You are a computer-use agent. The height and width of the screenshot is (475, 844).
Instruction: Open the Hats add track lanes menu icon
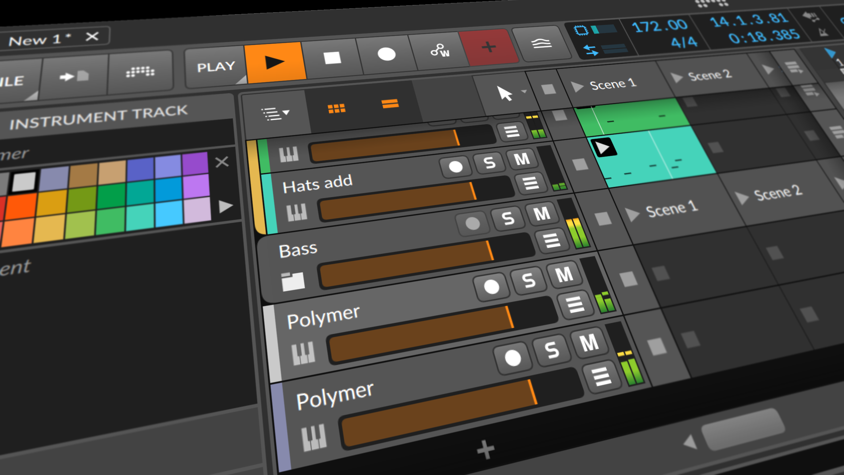click(x=531, y=183)
